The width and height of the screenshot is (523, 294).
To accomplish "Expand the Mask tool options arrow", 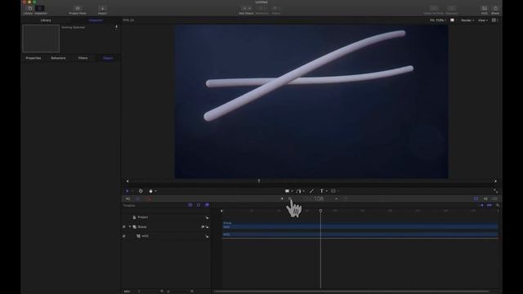I will click(x=337, y=191).
